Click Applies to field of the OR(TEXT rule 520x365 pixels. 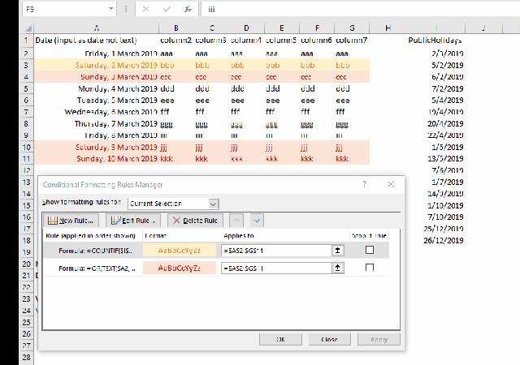click(x=276, y=268)
